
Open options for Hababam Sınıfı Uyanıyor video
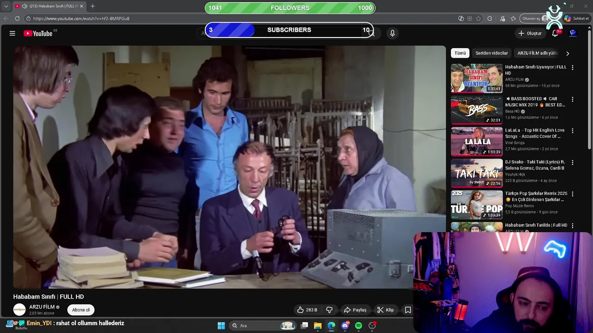[x=573, y=68]
